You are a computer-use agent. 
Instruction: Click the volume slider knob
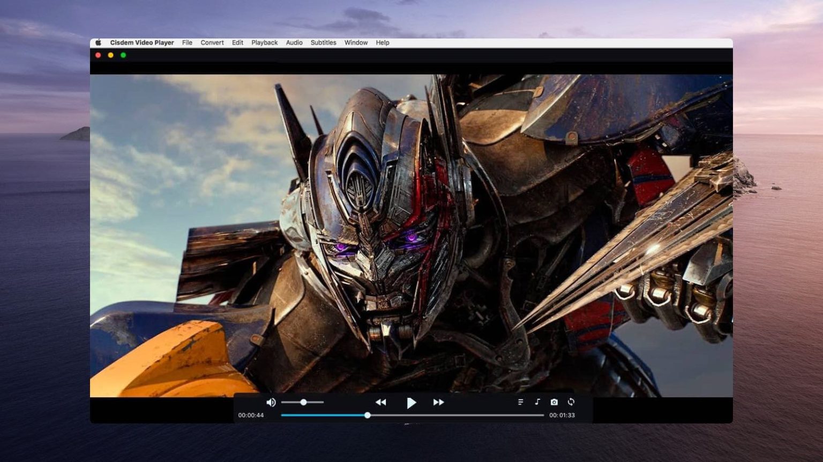point(303,402)
